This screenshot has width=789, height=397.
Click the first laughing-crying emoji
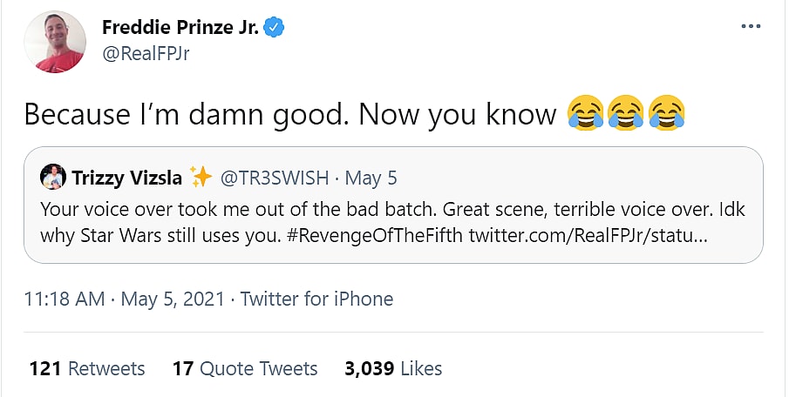pyautogui.click(x=585, y=114)
